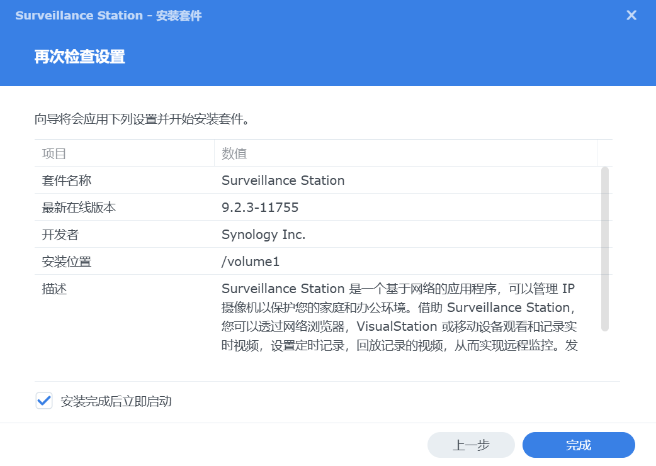Image resolution: width=656 pixels, height=466 pixels.
Task: Click the dialog title Surveillance Station - 安装套件
Action: [109, 16]
